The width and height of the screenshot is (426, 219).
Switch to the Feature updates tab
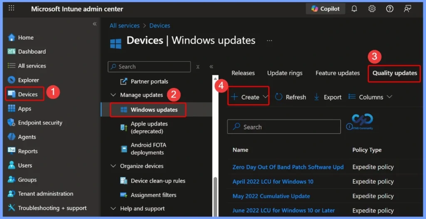coord(337,73)
